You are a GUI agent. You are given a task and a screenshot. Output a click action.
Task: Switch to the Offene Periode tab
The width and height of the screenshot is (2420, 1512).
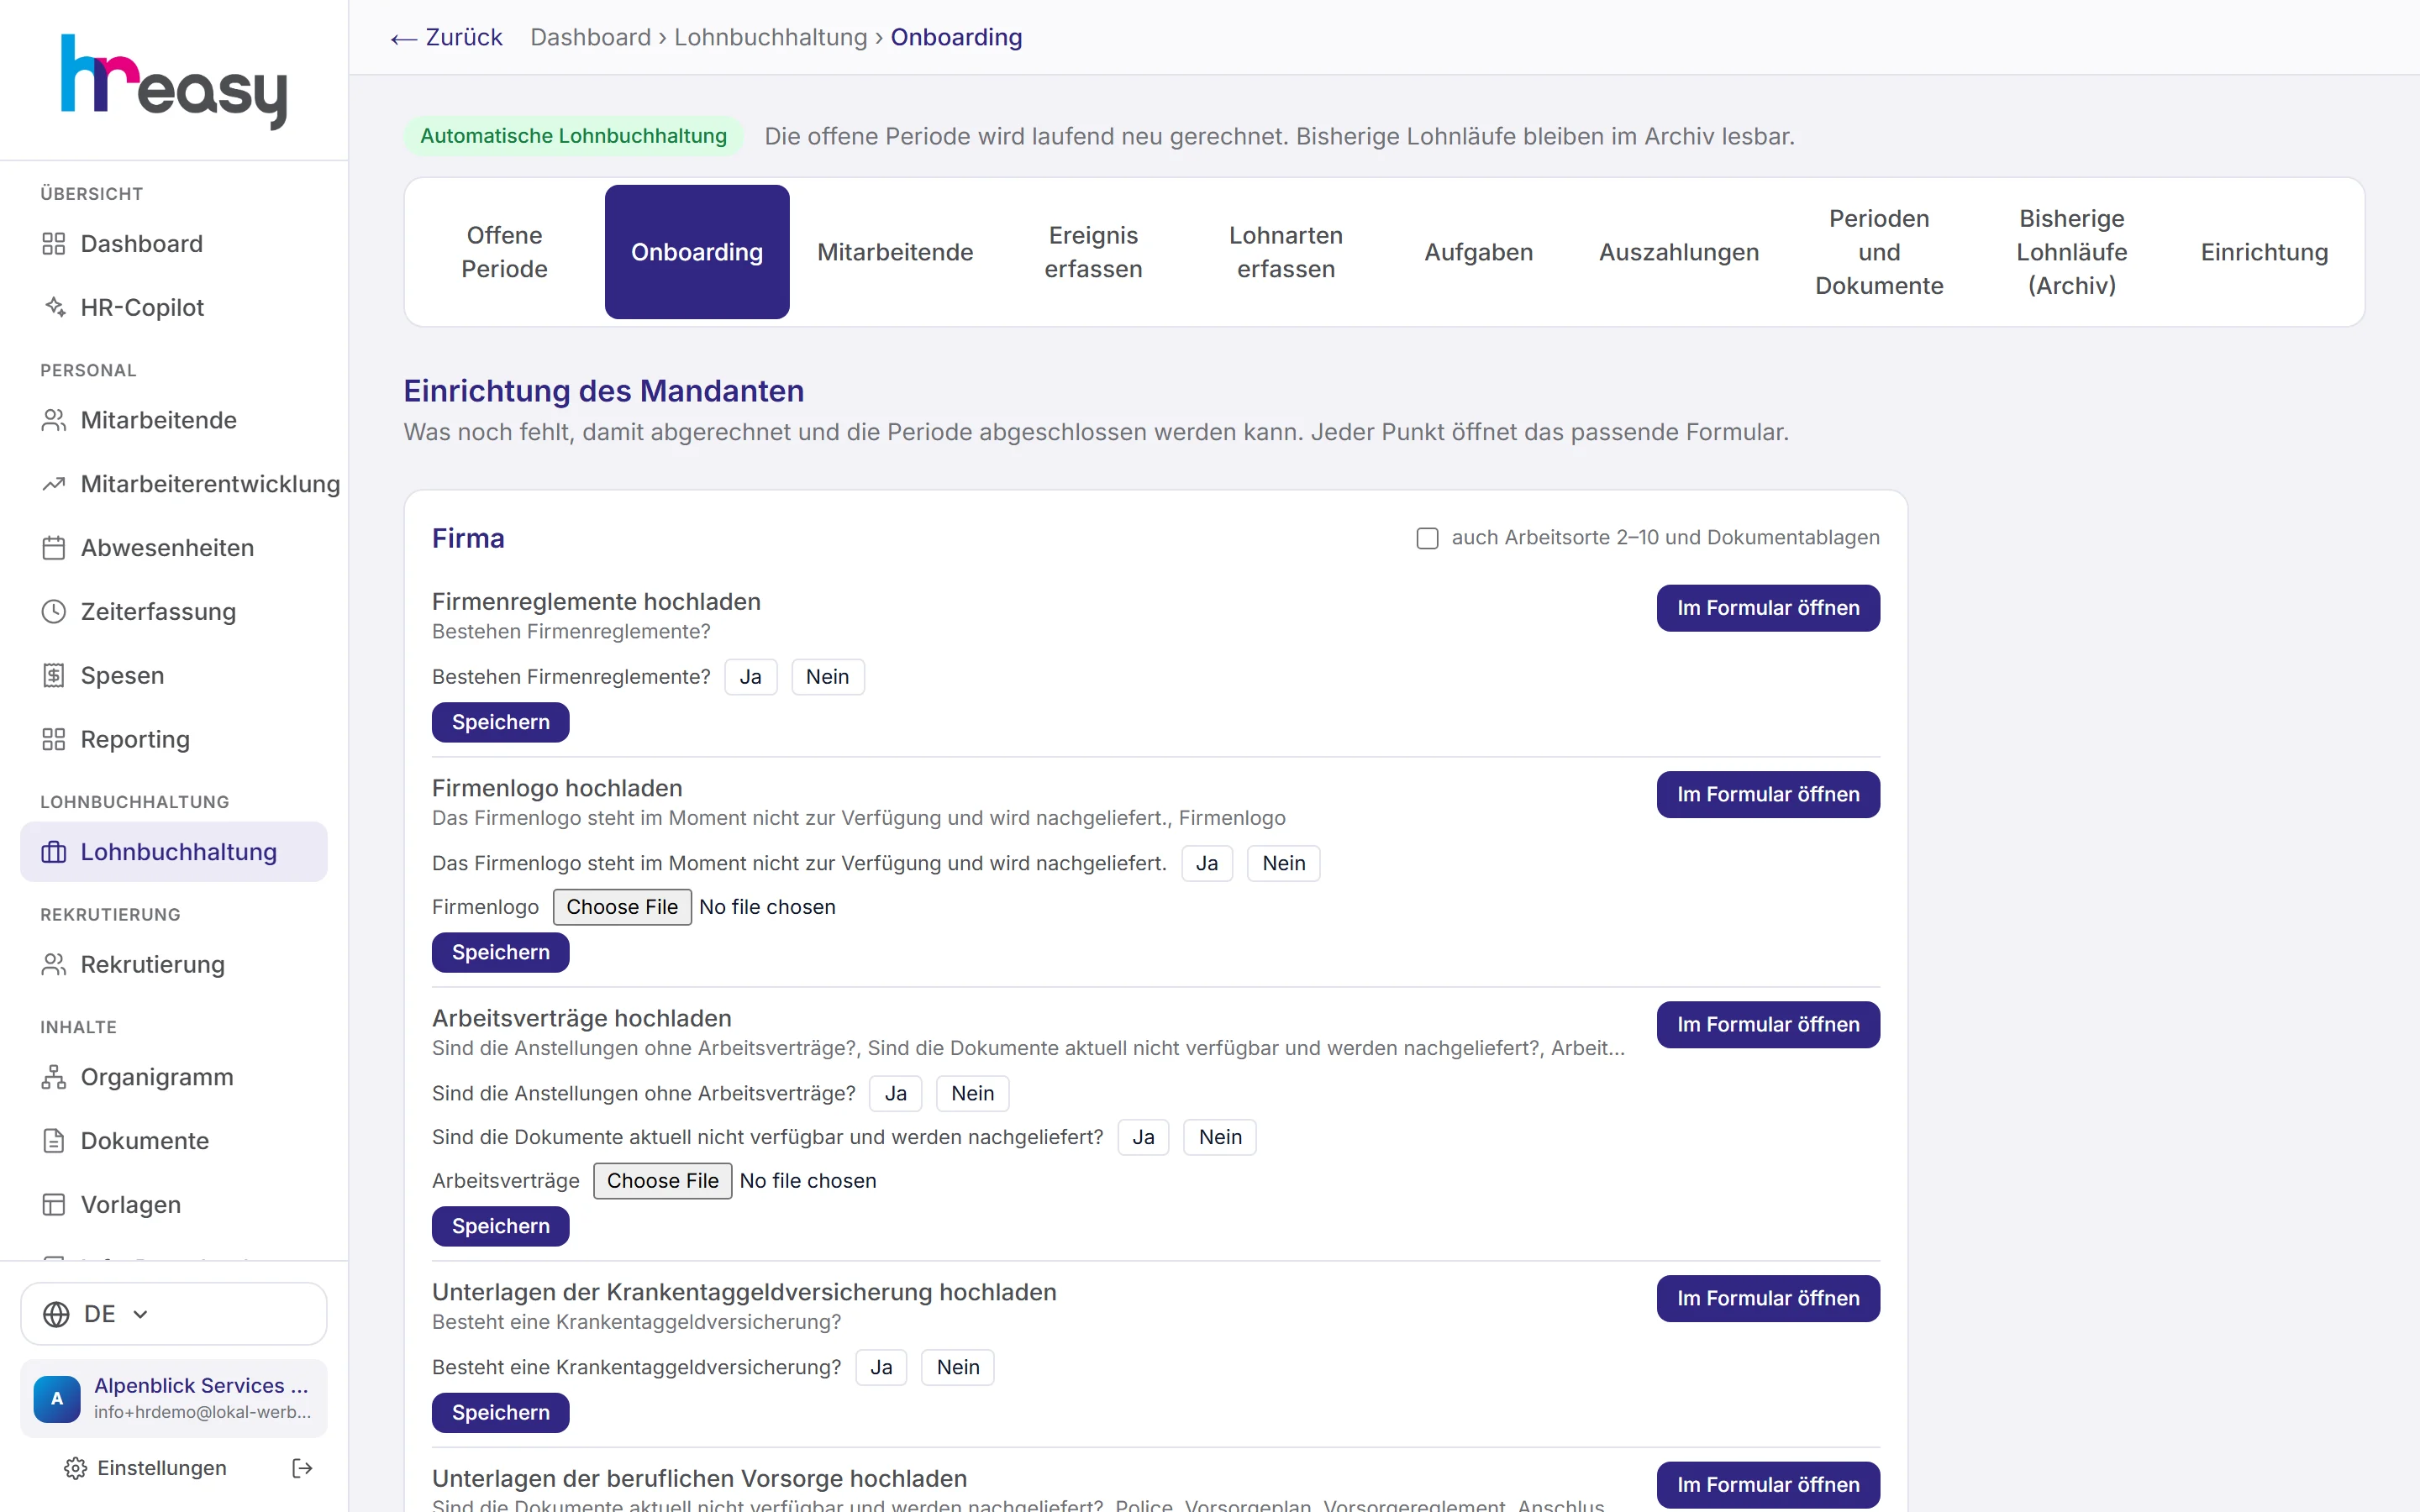tap(504, 252)
